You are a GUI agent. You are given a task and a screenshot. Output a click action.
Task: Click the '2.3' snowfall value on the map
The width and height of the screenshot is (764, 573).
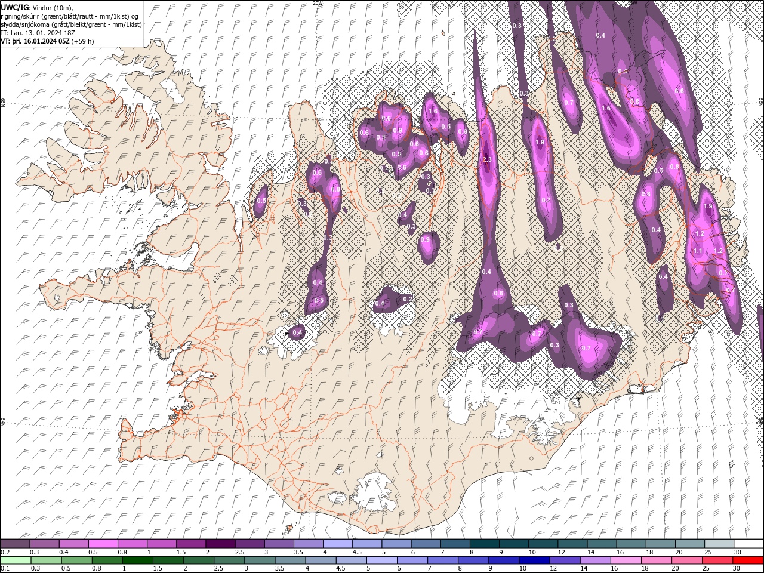coord(486,159)
